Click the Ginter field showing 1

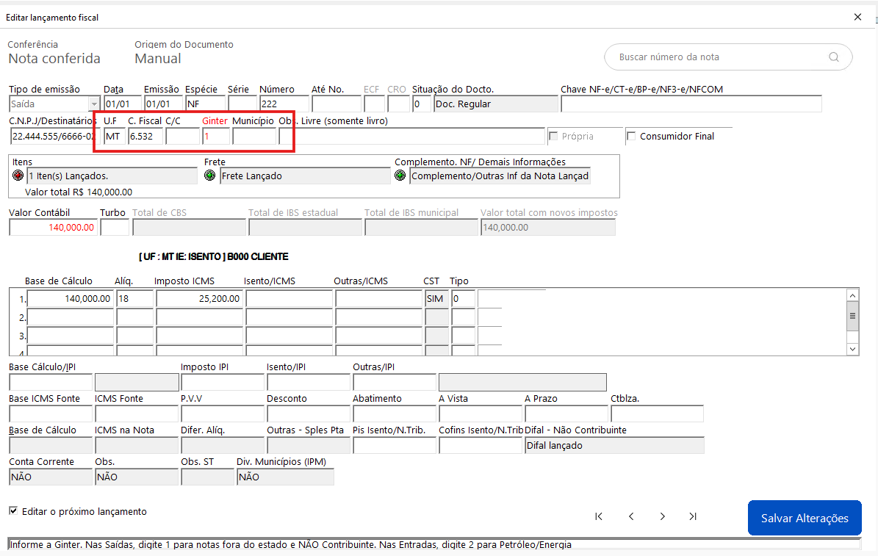[216, 136]
